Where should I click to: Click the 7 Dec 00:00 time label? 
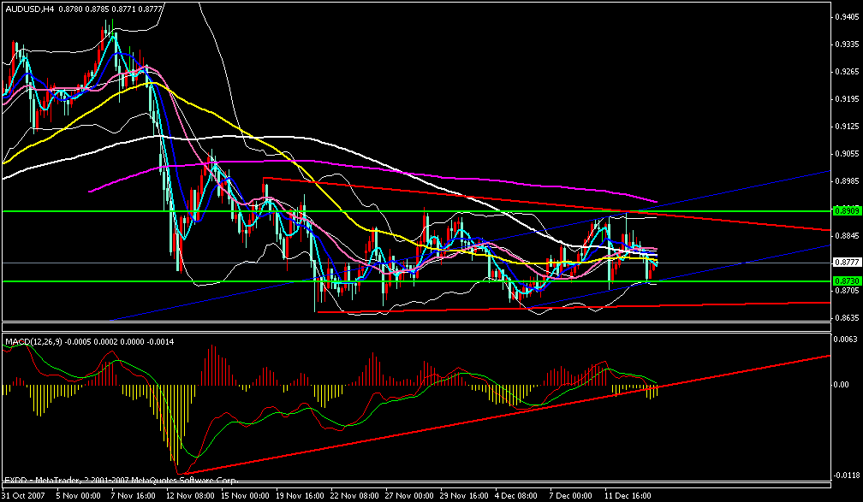(x=571, y=496)
